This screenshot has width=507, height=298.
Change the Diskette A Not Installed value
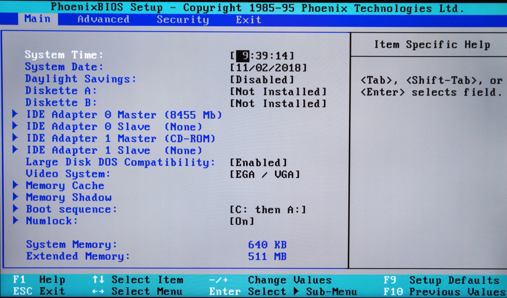(278, 91)
